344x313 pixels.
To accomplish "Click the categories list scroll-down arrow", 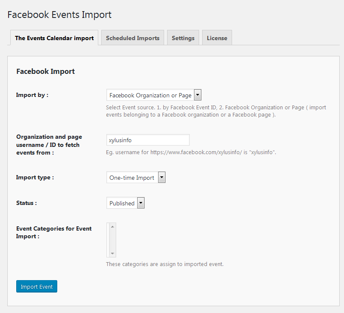I will click(112, 253).
